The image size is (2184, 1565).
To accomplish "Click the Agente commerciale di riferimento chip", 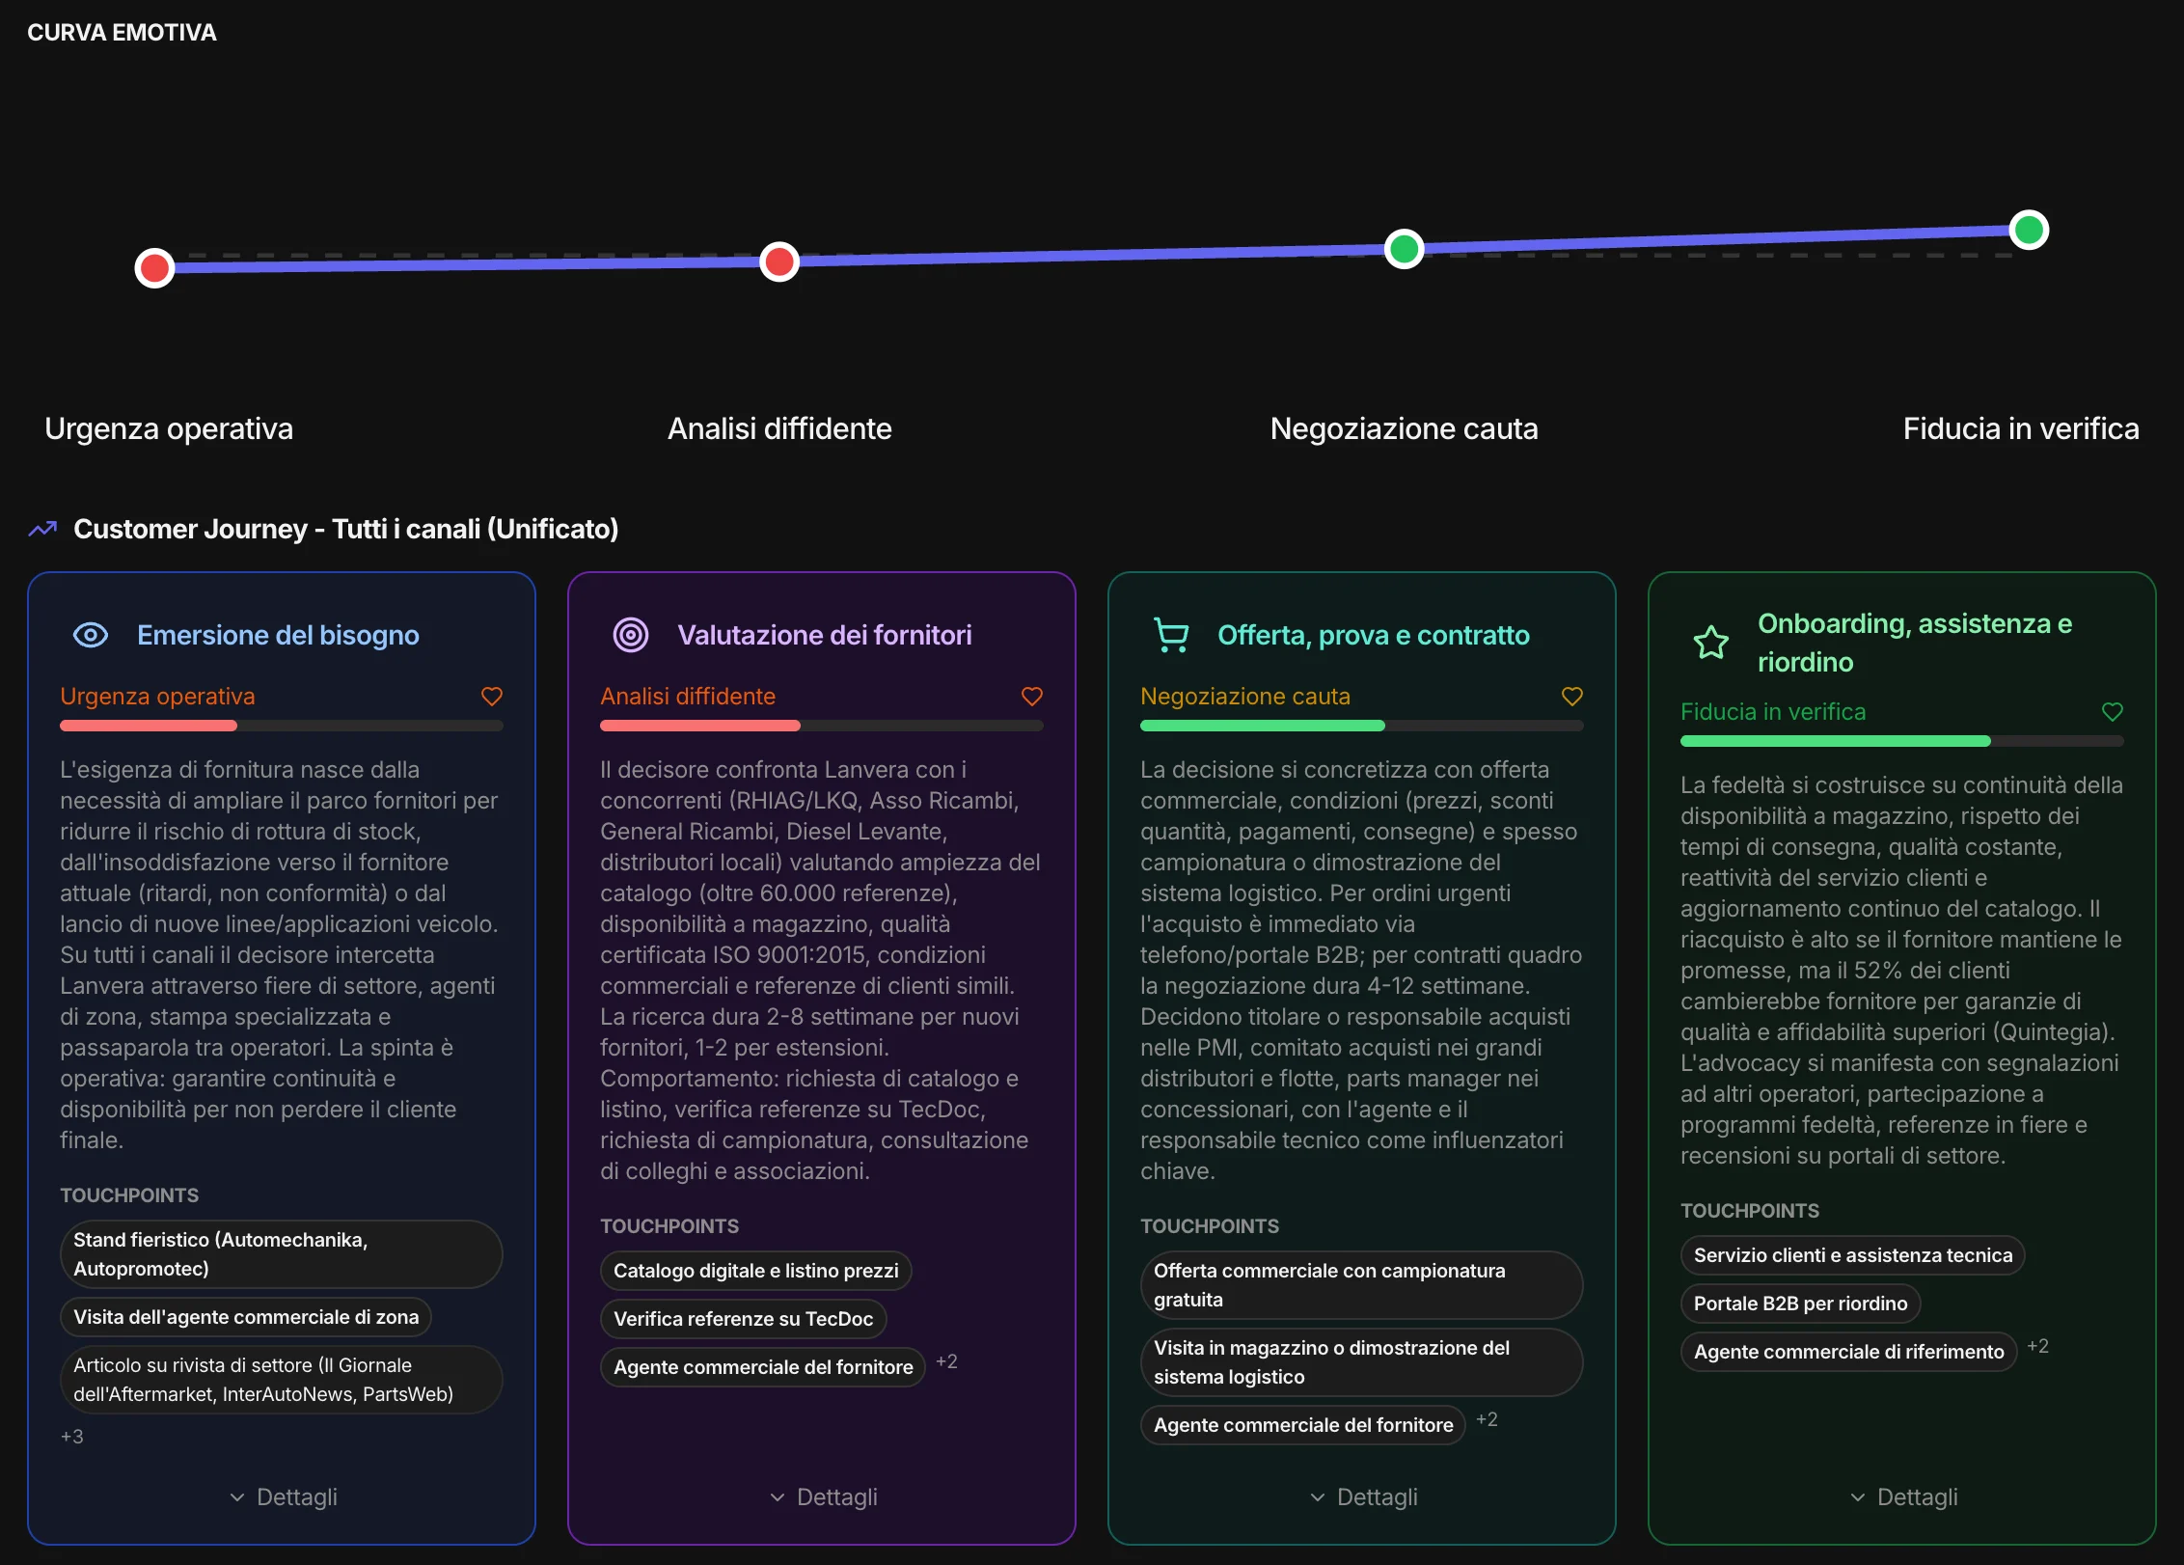I will 1849,1352.
